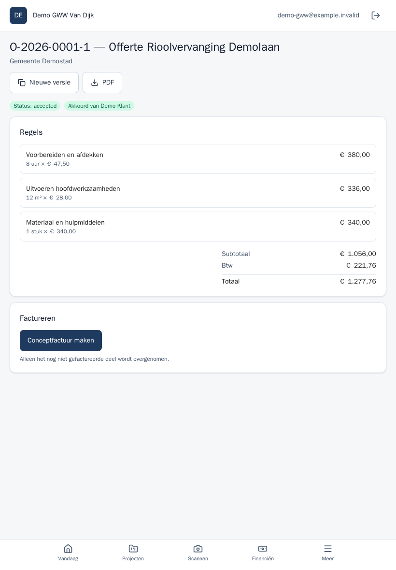Screen dimensions: 396x570
Task: Go to Financiën tab
Action: [263, 553]
